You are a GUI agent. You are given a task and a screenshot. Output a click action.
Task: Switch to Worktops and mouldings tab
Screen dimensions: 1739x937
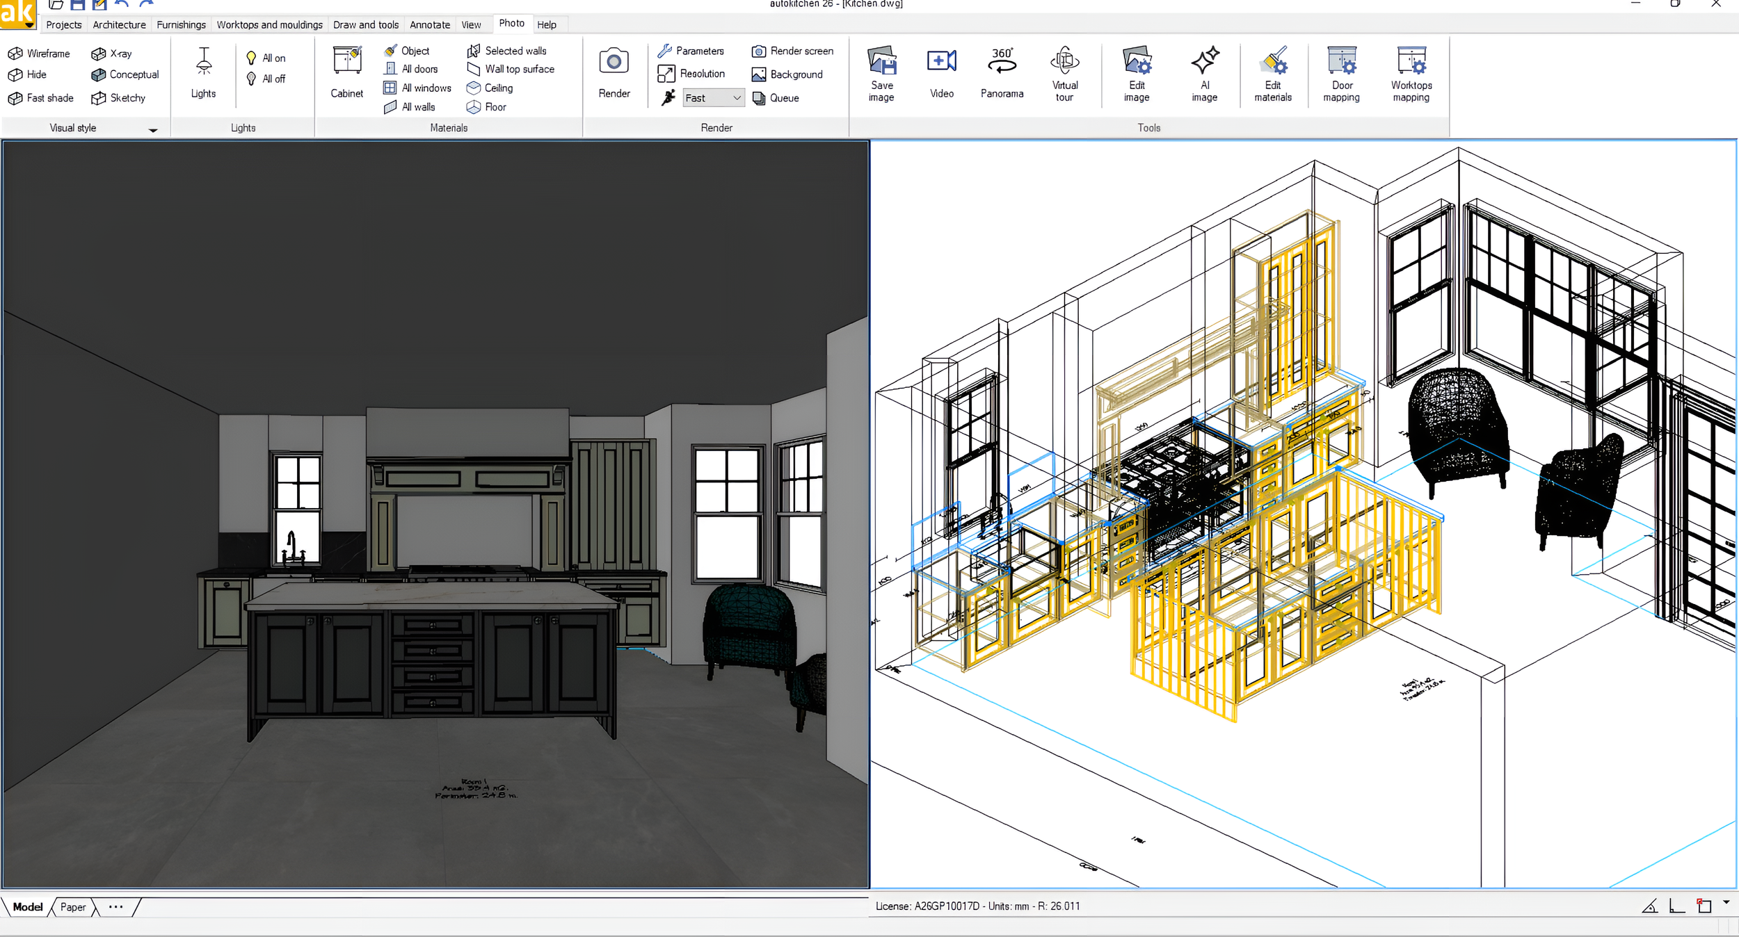tap(269, 25)
